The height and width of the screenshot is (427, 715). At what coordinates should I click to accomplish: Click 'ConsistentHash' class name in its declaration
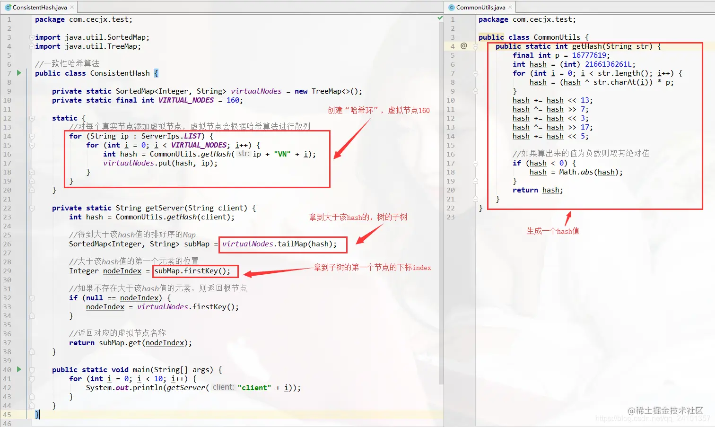click(120, 73)
